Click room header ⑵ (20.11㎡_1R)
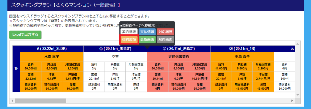This screenshot has width=311, height=109. click(x=242, y=49)
